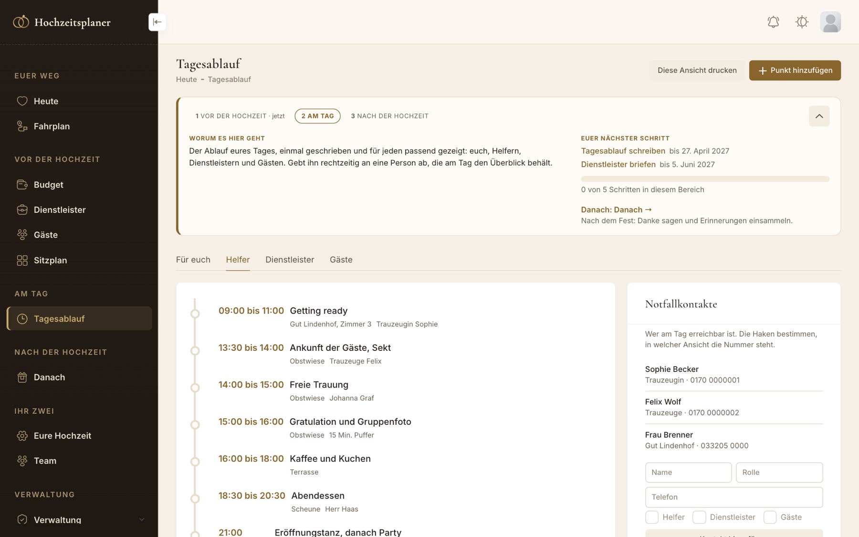859x537 pixels.
Task: Select phase 3 Nach der Hochzeit
Action: [x=389, y=116]
